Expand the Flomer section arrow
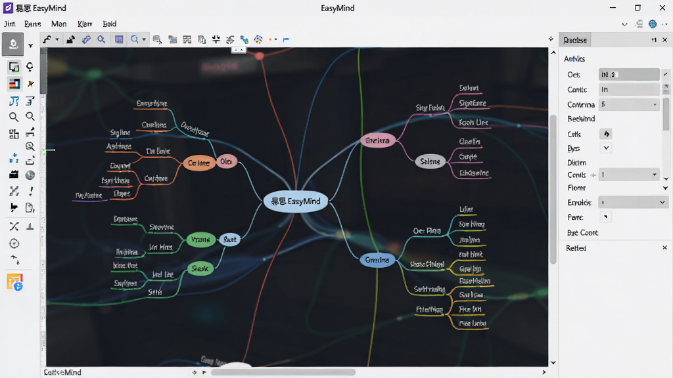The height and width of the screenshot is (378, 673). coord(665,188)
